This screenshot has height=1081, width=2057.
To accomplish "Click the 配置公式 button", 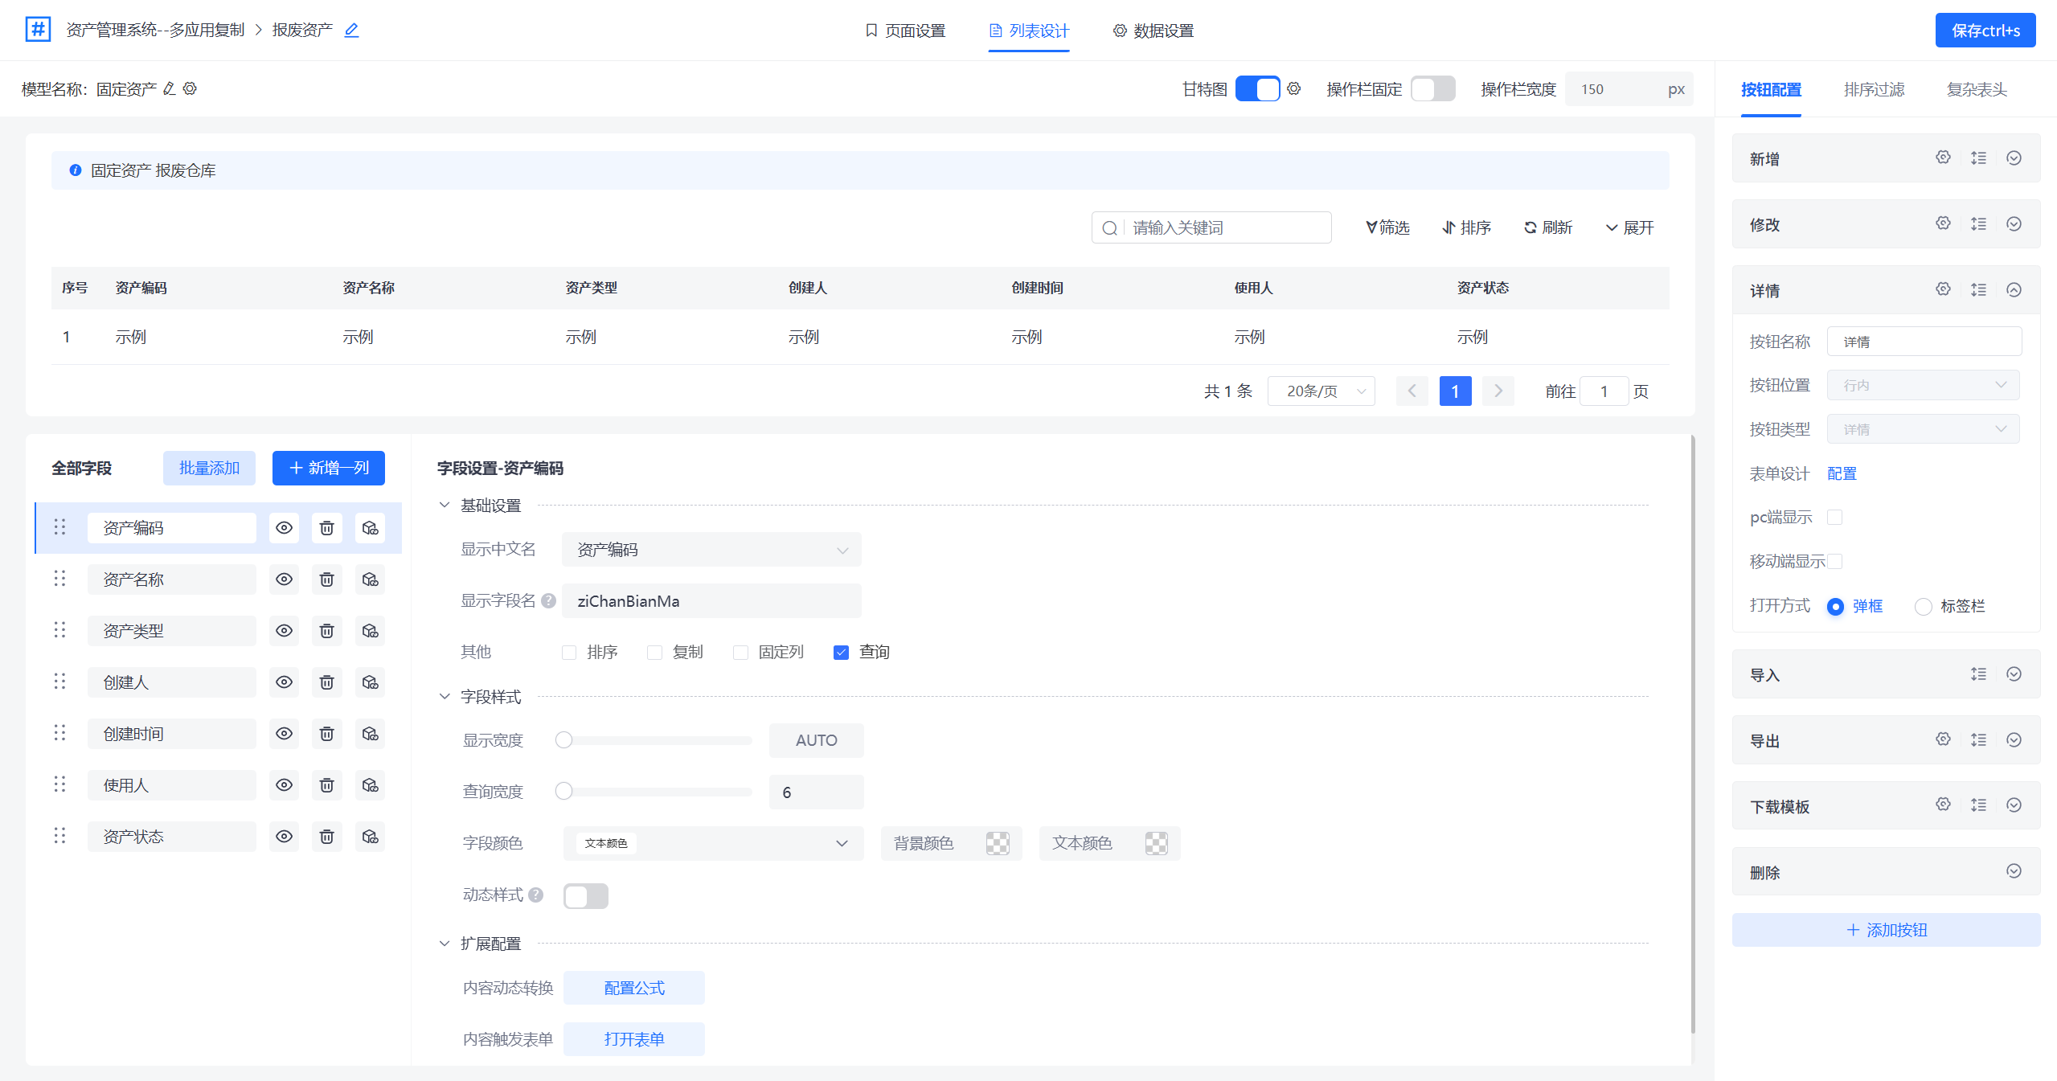I will click(633, 988).
